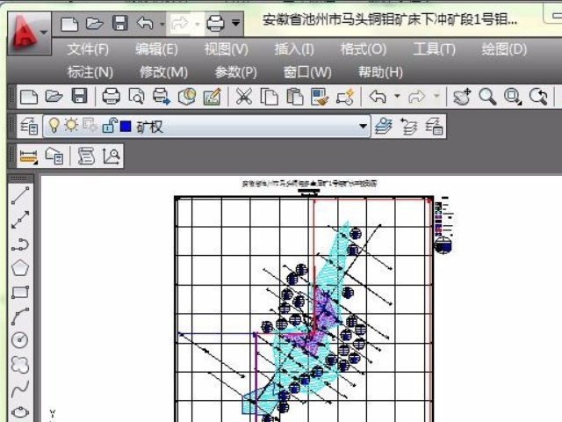Toggle layer on/off lightbulb icon
This screenshot has height=422, width=562.
coord(55,127)
